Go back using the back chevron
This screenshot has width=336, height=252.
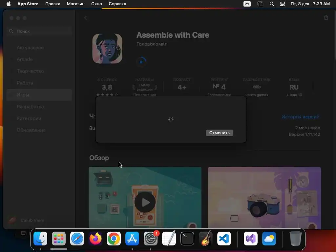click(x=86, y=18)
